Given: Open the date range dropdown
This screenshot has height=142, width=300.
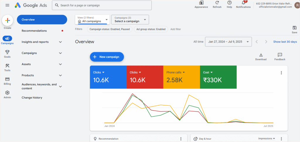Looking at the screenshot, I should click(229, 41).
